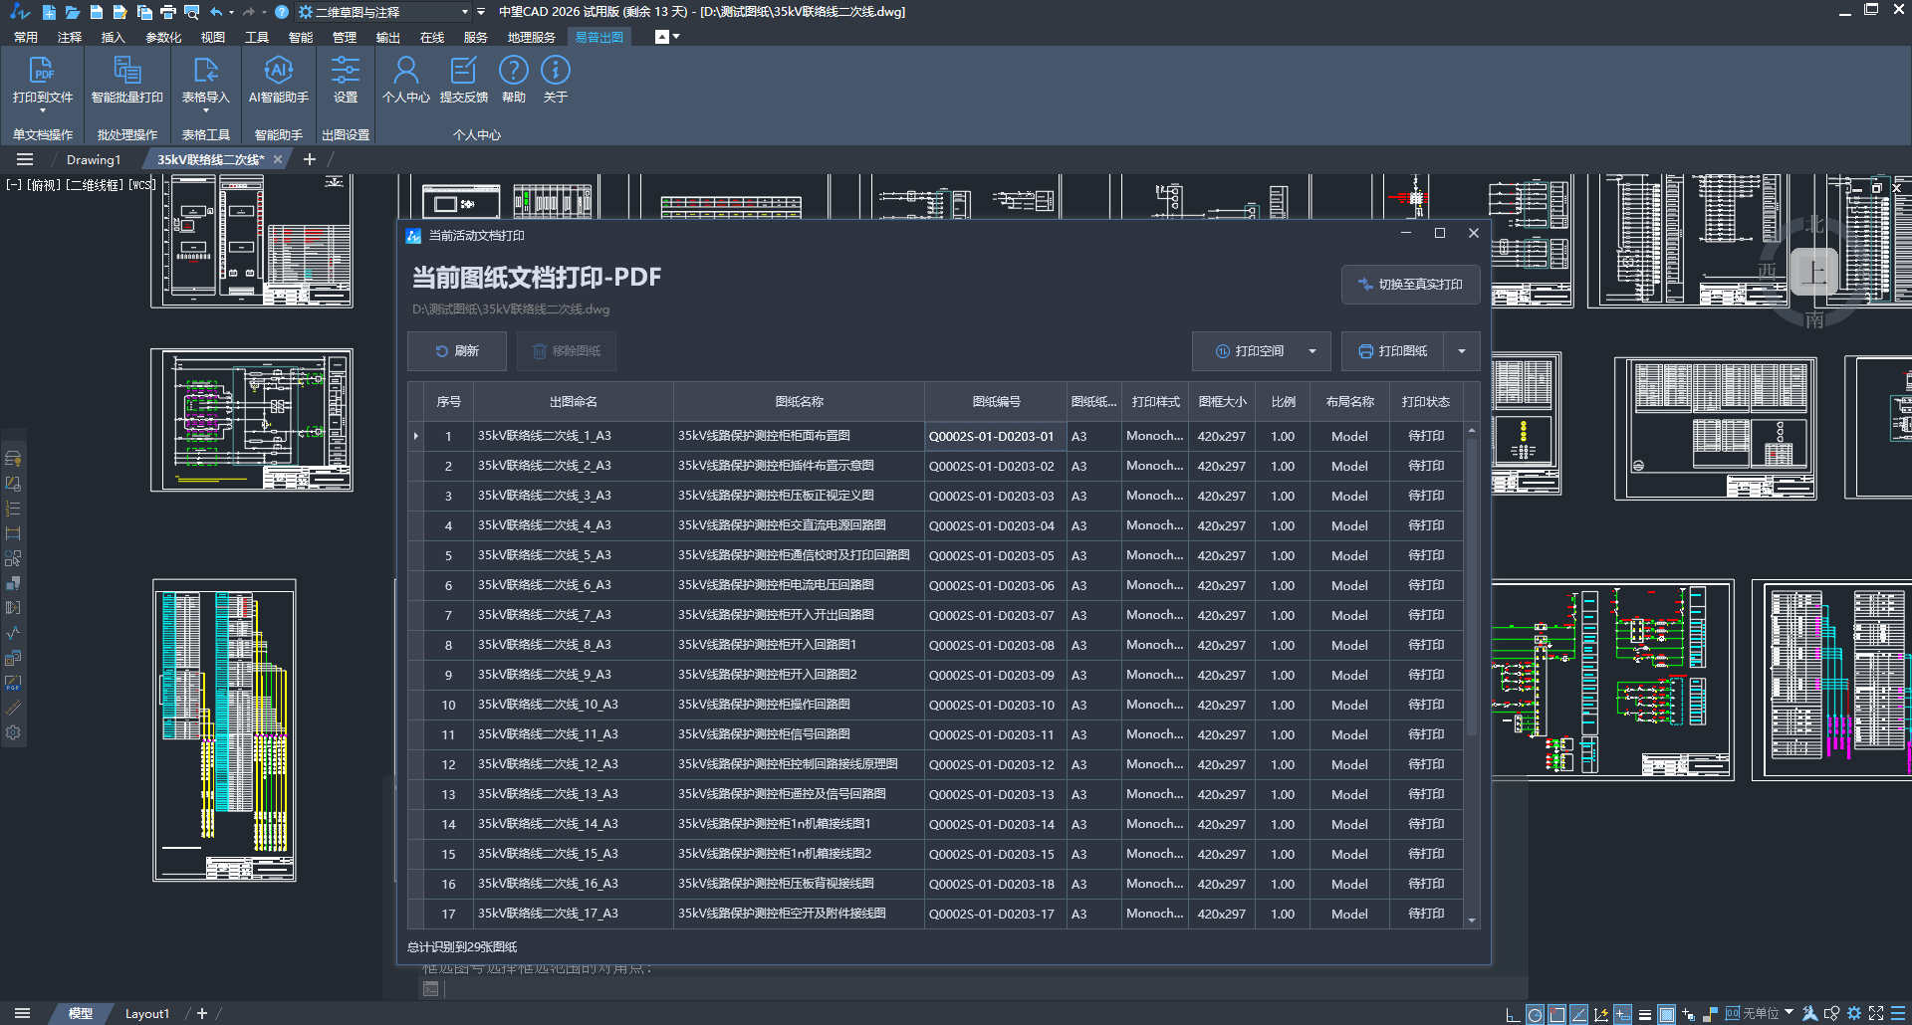The image size is (1912, 1025).
Task: Click the 提交反馈 feedback icon
Action: (463, 72)
